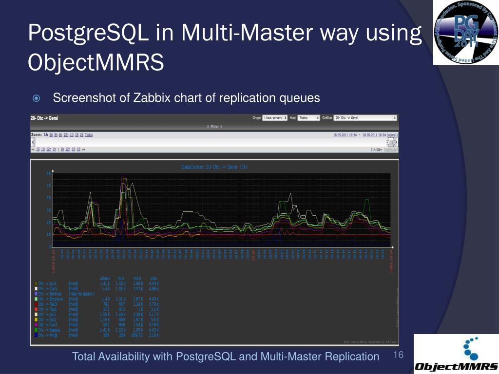
Task: Click the 'Dtc -> Biritiba' legend label
Action: 50,294
